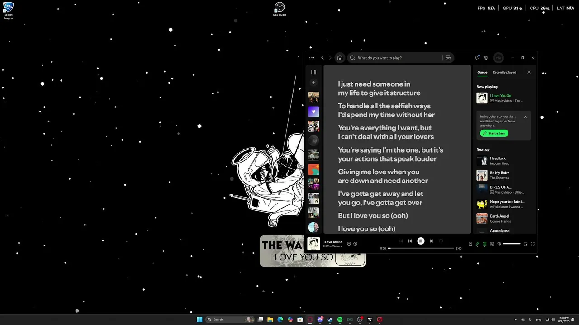Open the OBS Studio desktop shortcut

click(280, 9)
